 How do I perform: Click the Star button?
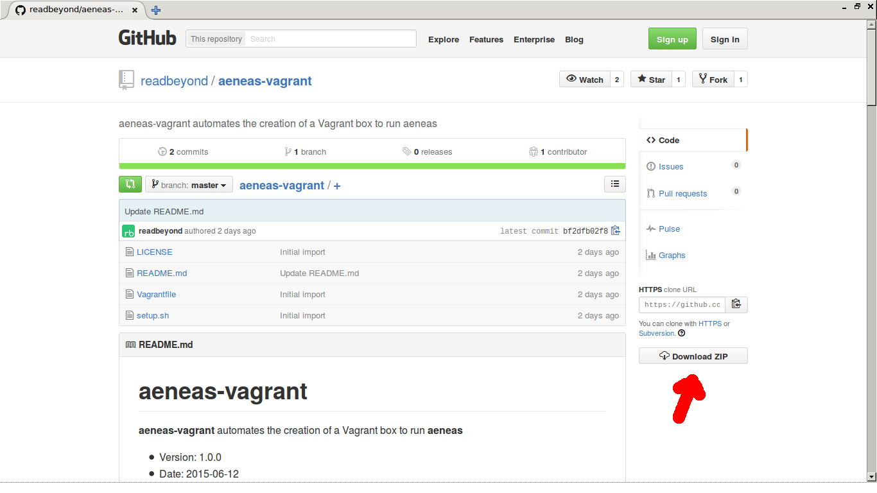click(651, 79)
